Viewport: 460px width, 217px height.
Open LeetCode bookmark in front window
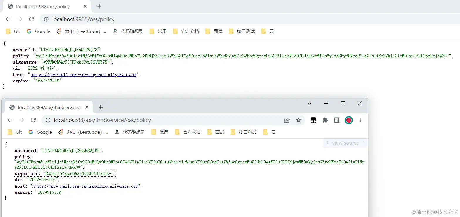coord(83,132)
